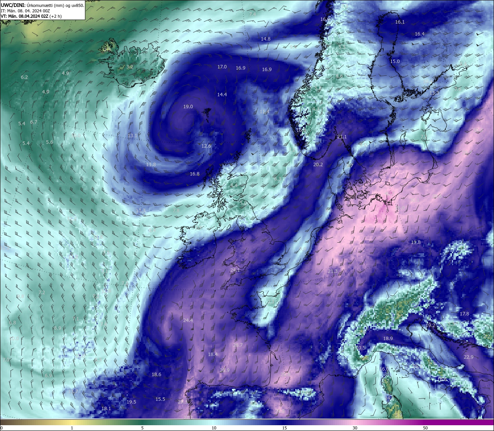Select the 20.5 value label
The width and height of the screenshot is (494, 431).
(x=360, y=348)
